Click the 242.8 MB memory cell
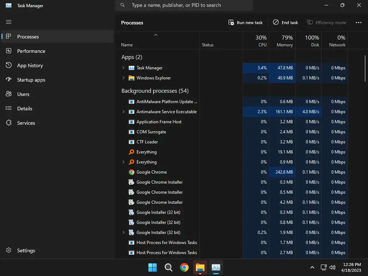Viewport: 368px width, 276px height. (x=282, y=172)
